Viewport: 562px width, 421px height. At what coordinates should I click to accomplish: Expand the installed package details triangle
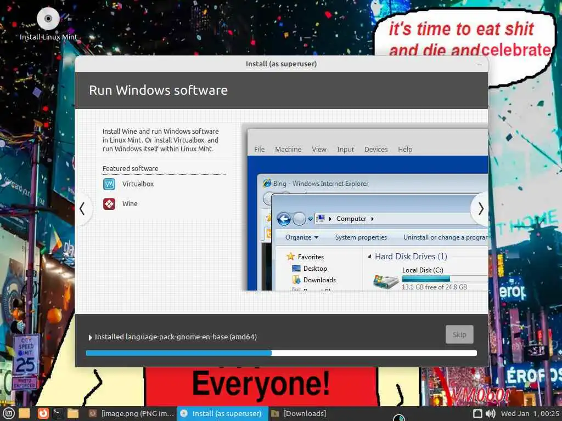90,337
